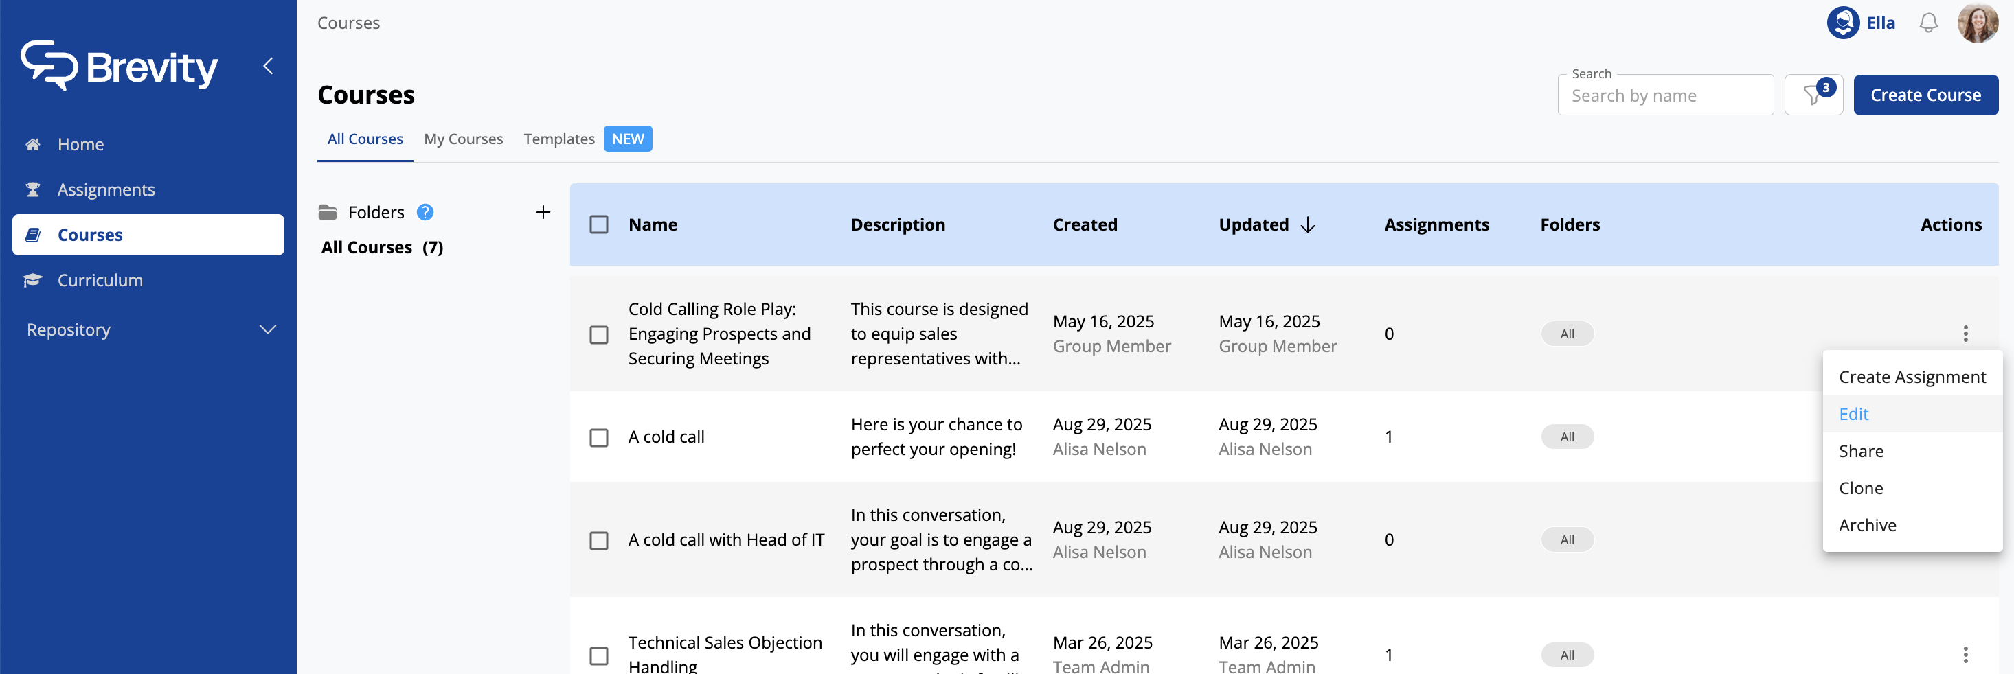The width and height of the screenshot is (2014, 674).
Task: Switch to the My Courses tab
Action: click(x=463, y=139)
